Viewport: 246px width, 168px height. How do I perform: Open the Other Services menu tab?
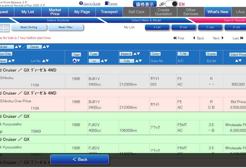click(x=191, y=12)
